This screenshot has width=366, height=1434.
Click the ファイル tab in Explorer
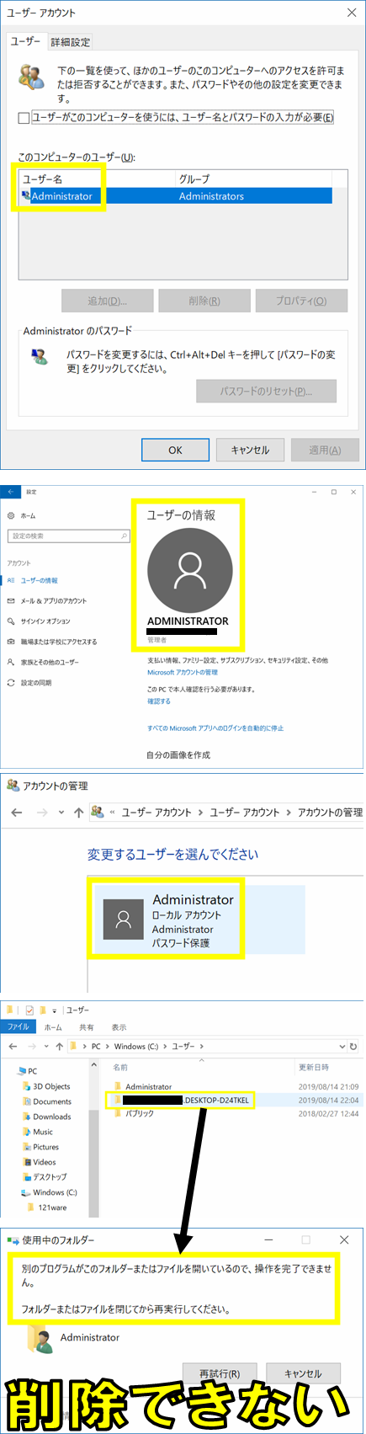pos(19,1027)
